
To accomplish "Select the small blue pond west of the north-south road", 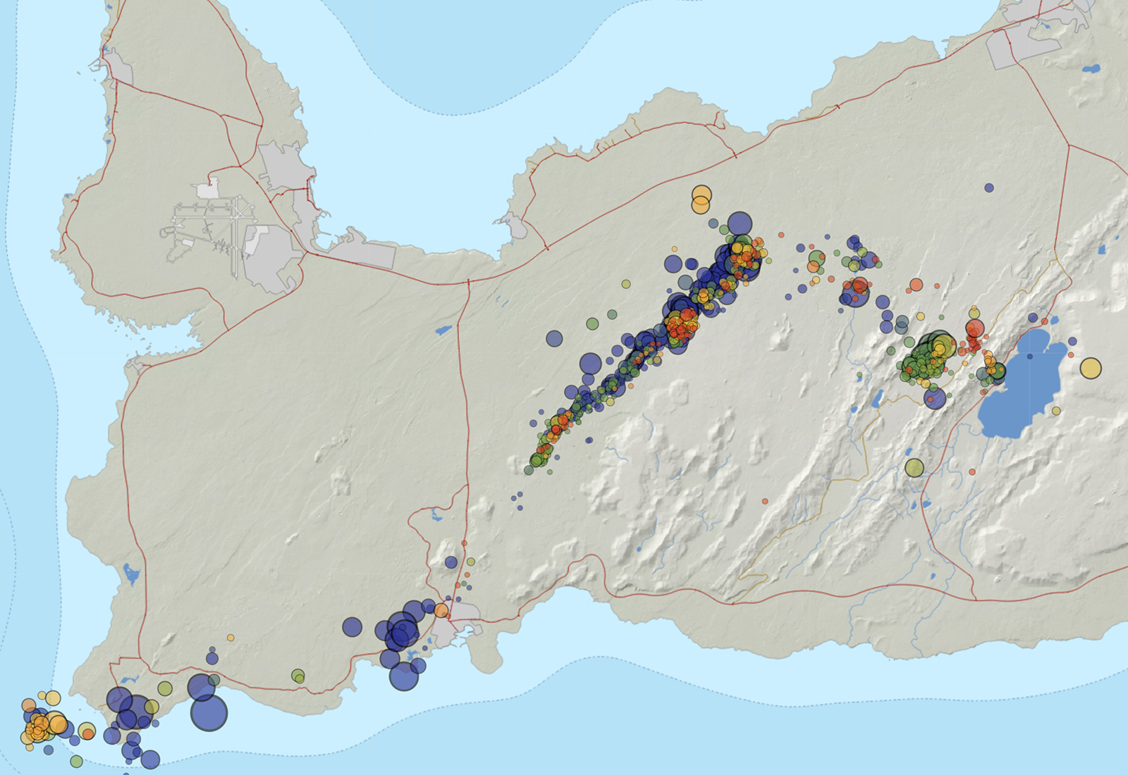I will (443, 329).
